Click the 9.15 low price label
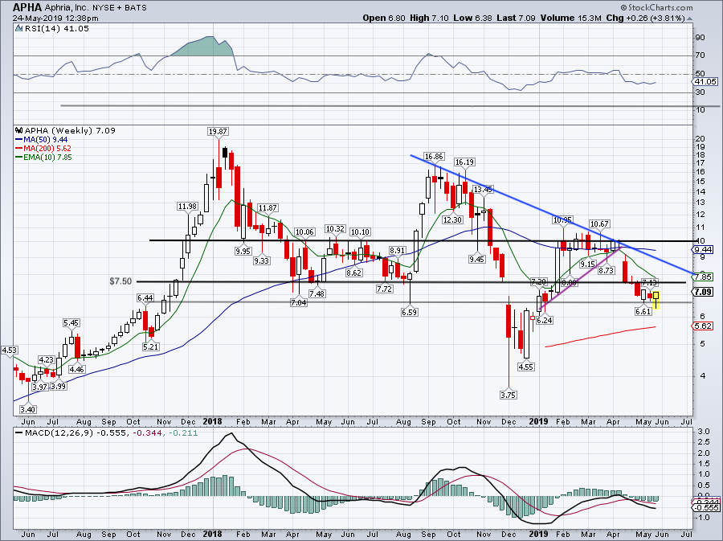The image size is (723, 541). [x=587, y=264]
